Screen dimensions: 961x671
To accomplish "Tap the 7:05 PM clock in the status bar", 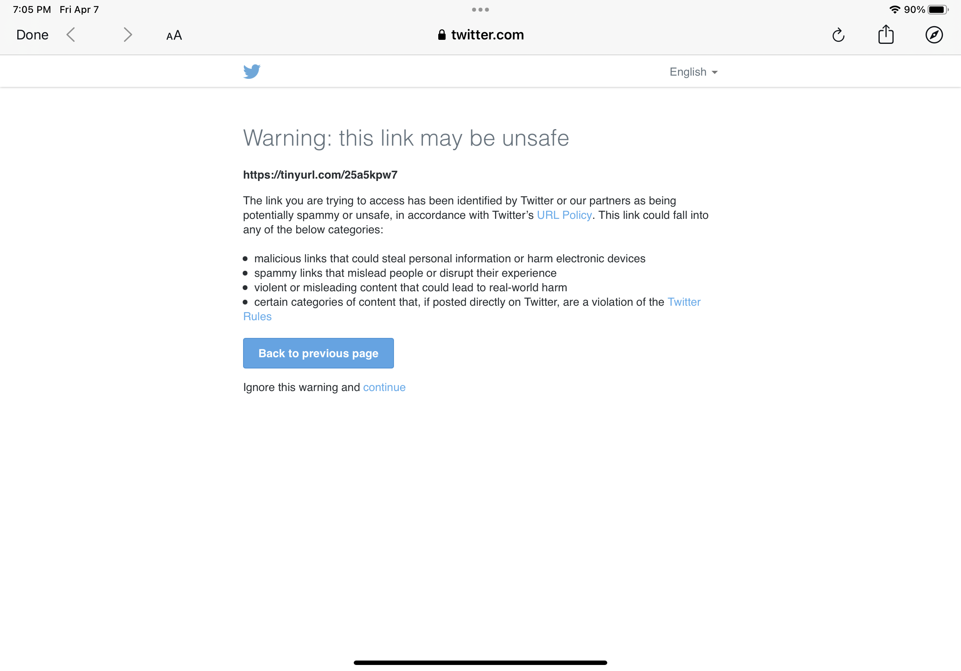I will pyautogui.click(x=32, y=10).
